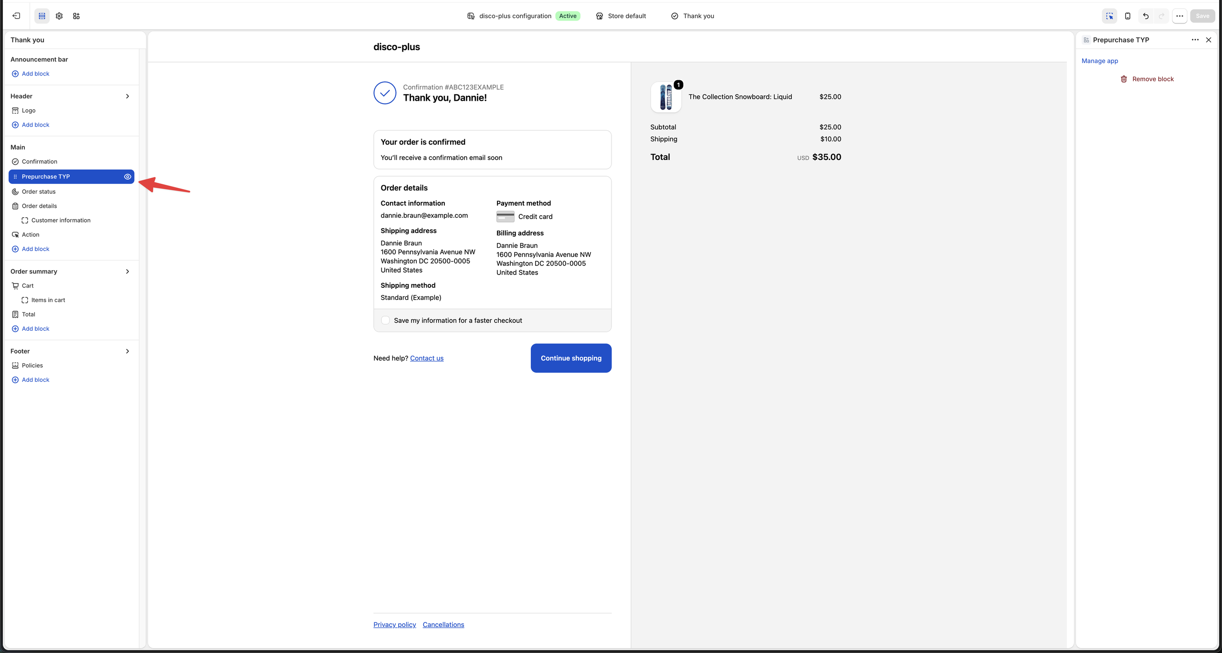Screen dimensions: 1222x653
Task: Click the Continue shopping button
Action: point(571,358)
